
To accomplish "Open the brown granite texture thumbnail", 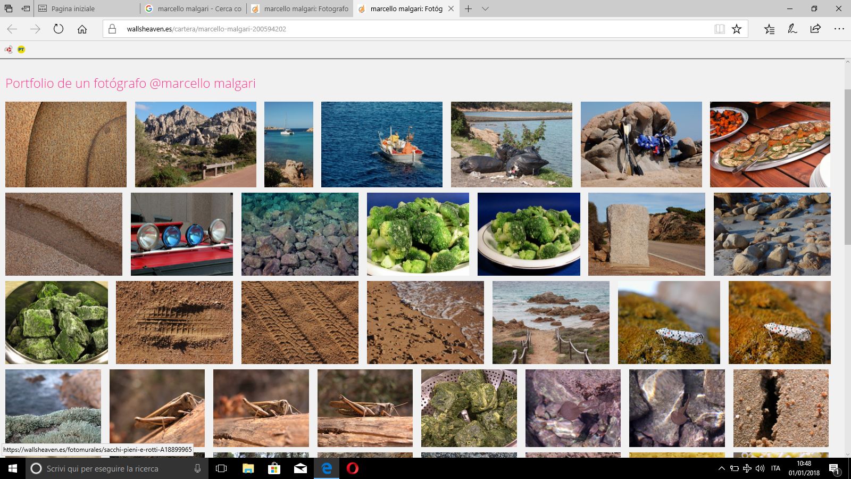I will (x=66, y=144).
